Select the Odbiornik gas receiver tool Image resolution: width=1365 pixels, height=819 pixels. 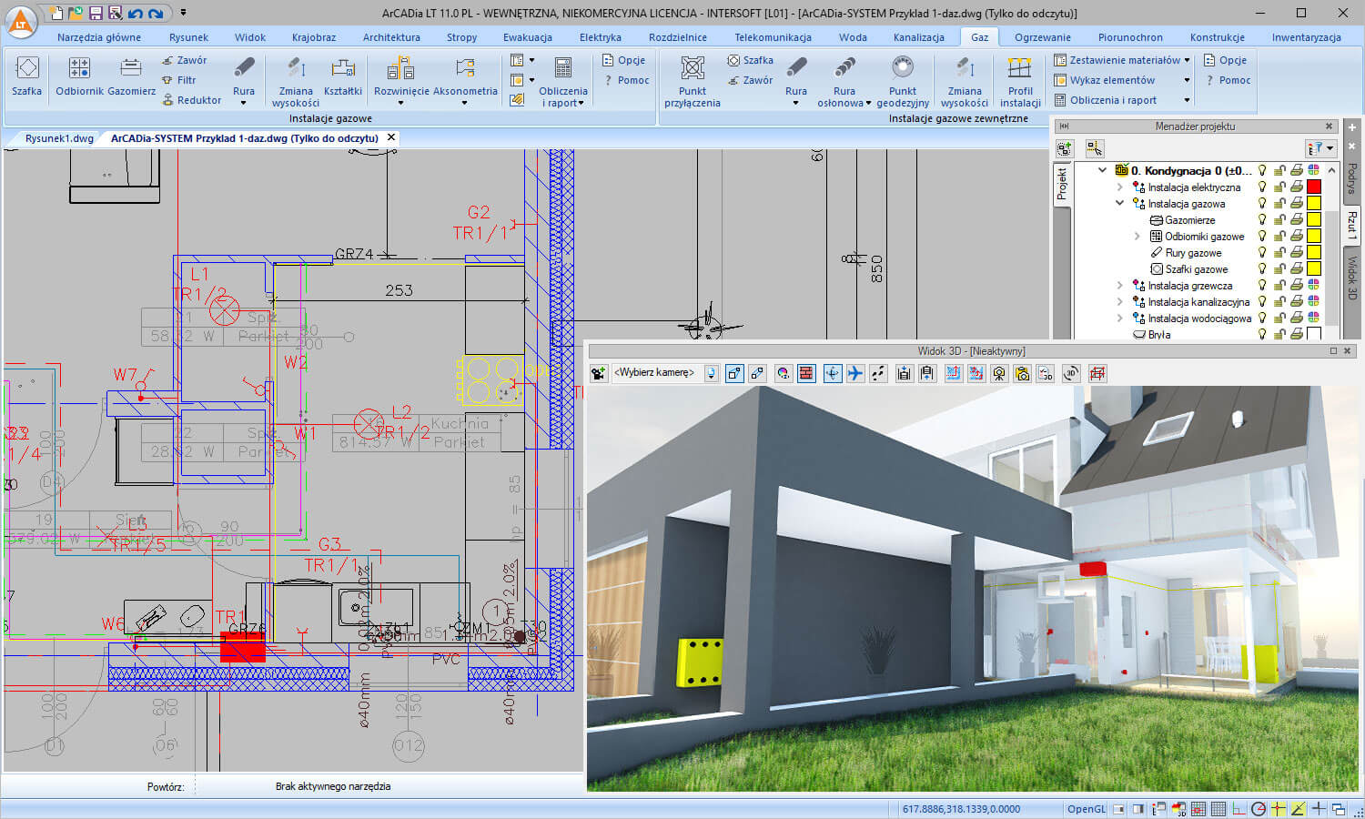[x=79, y=76]
